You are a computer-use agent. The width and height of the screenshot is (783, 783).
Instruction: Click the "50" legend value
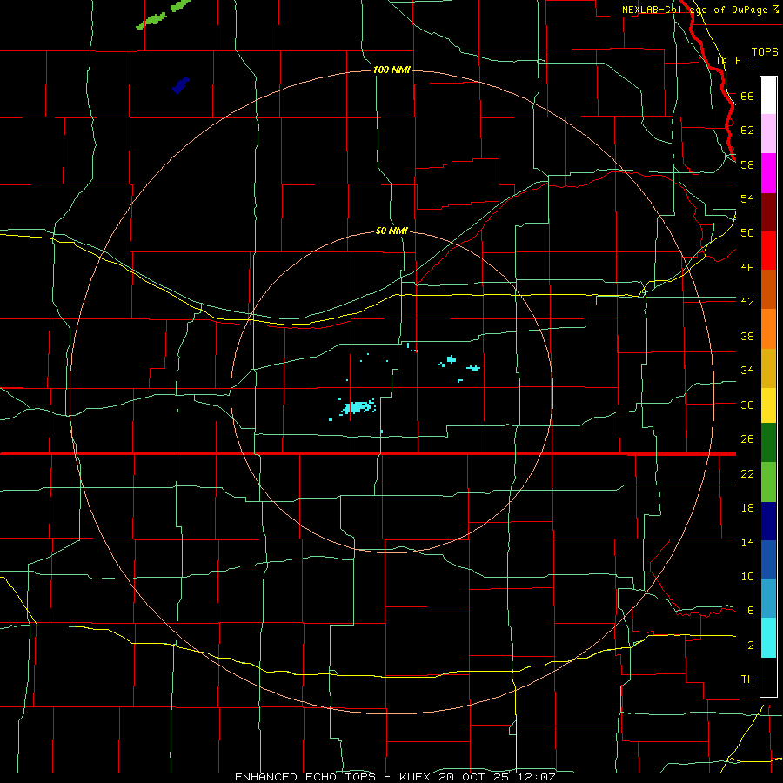coord(747,232)
